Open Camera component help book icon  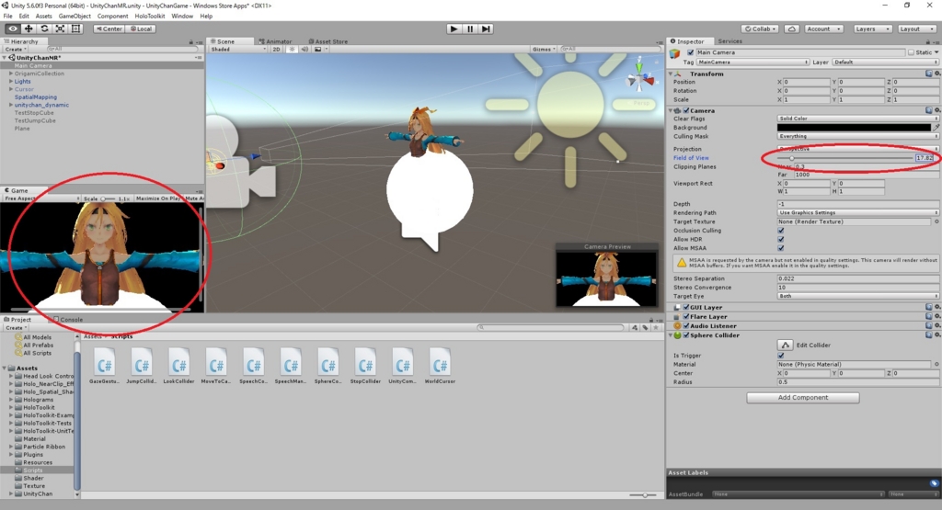point(929,110)
